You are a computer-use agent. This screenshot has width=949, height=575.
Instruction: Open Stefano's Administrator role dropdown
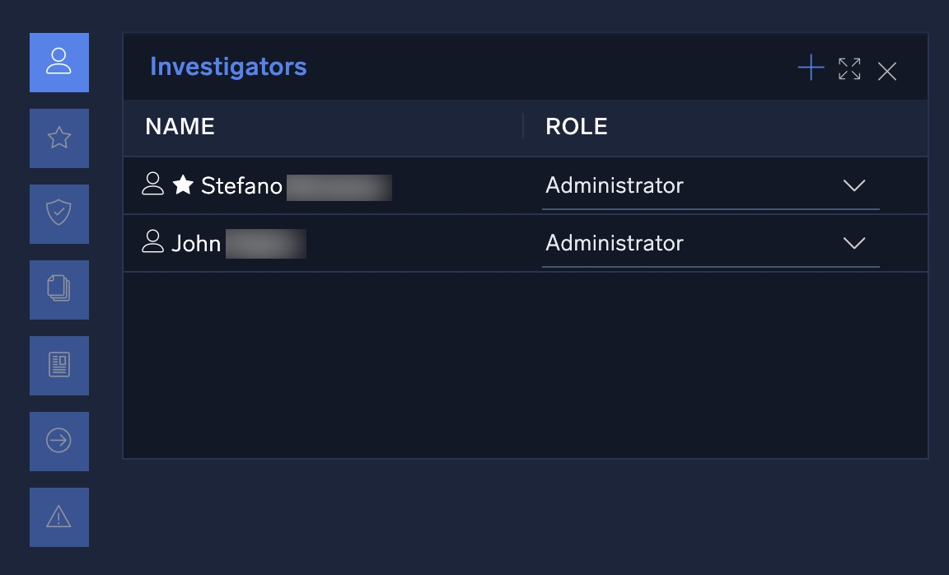click(708, 185)
